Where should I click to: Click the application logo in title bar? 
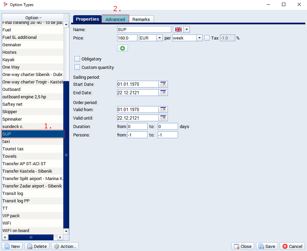pyautogui.click(x=5, y=4)
